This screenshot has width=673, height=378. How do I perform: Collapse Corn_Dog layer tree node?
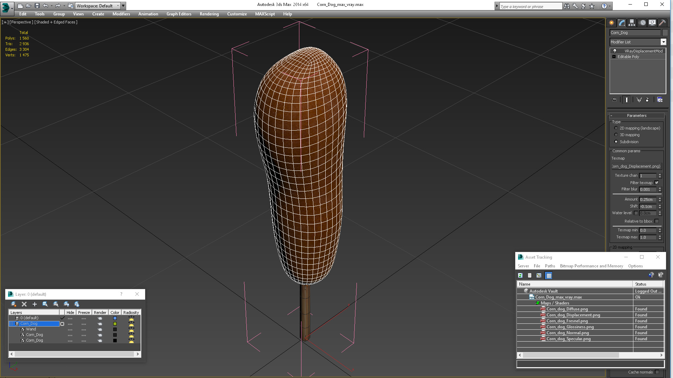pyautogui.click(x=11, y=324)
